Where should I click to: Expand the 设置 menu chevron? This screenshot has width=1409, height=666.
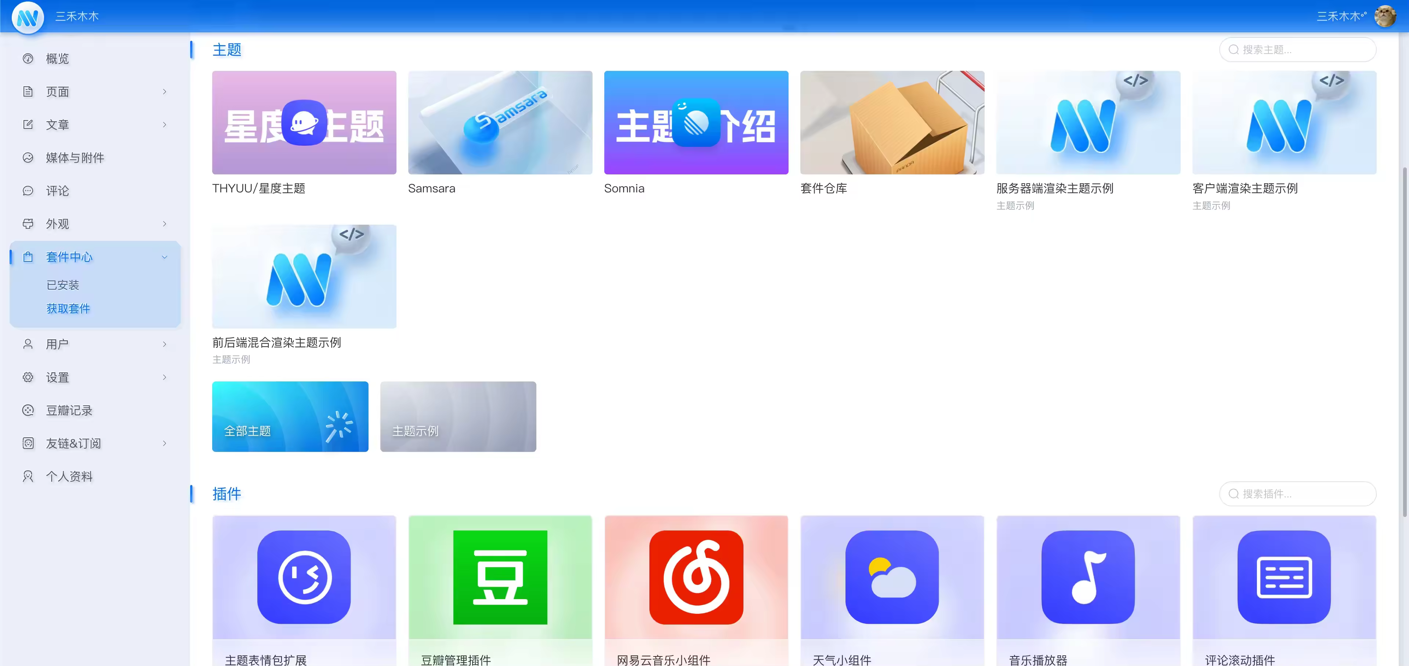point(164,377)
